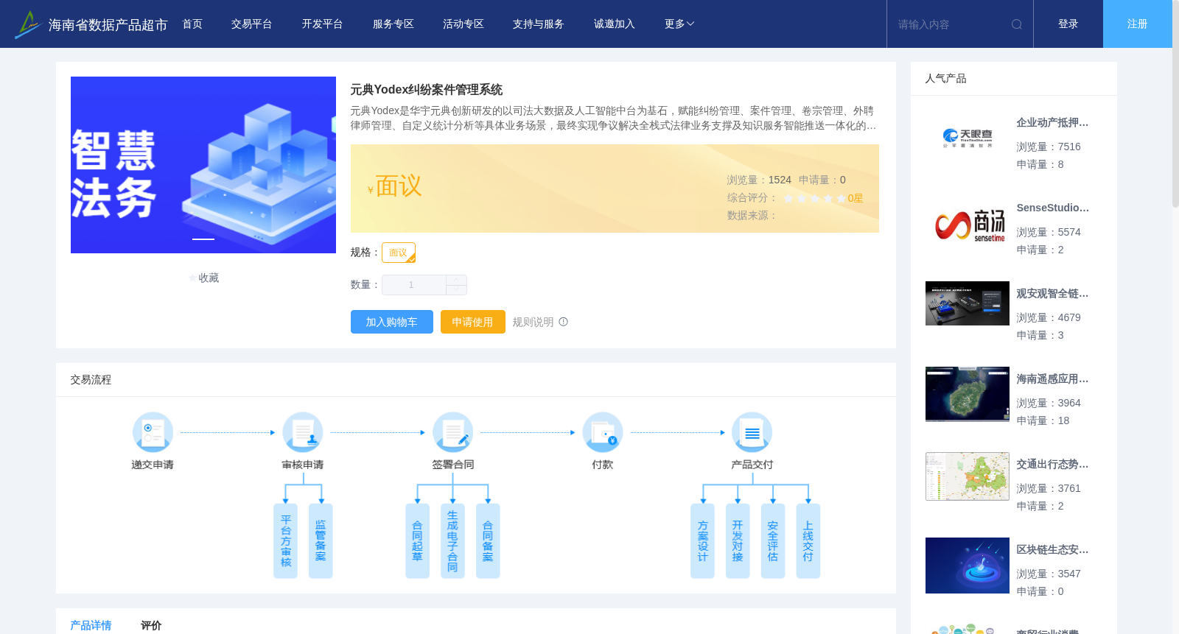Open the SenseStudio product title
The image size is (1179, 634).
coord(1052,208)
